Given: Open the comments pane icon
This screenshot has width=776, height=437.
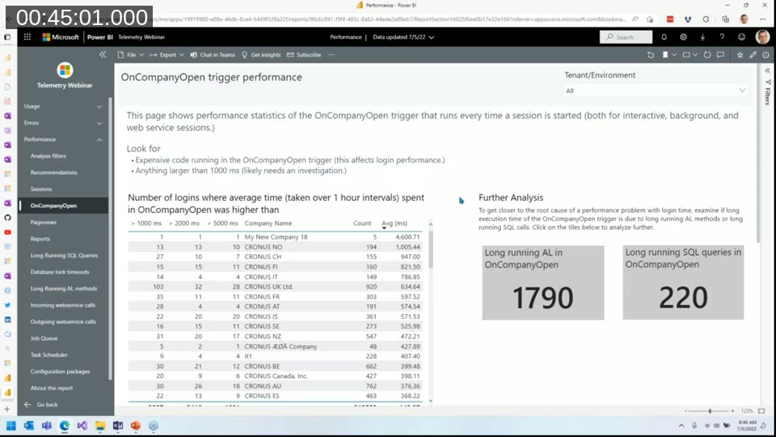Looking at the screenshot, I should pos(720,55).
